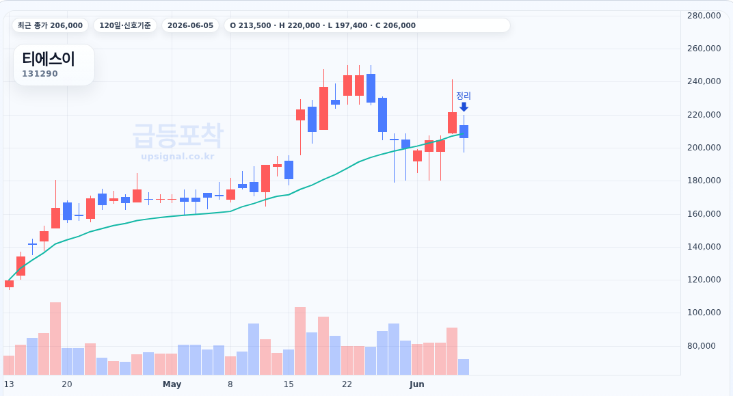The height and width of the screenshot is (396, 733).
Task: Click the 140,000 price axis label
Action: tap(704, 246)
